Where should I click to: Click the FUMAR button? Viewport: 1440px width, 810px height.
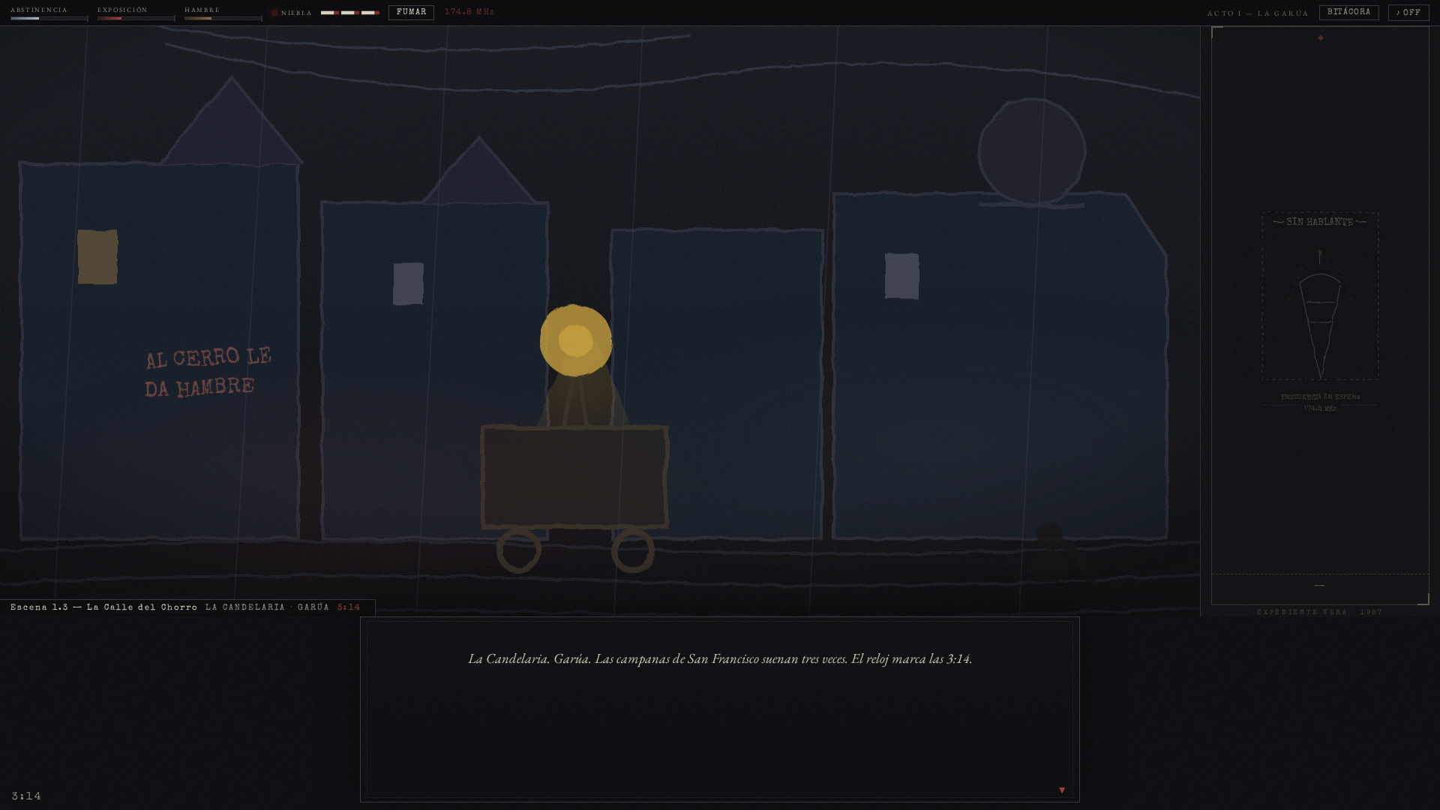[x=411, y=12]
